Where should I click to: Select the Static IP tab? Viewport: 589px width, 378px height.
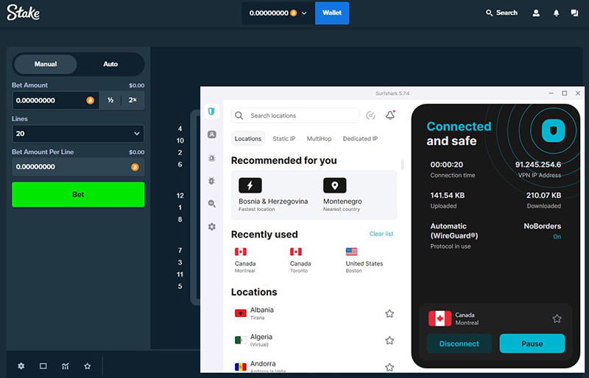coord(284,138)
